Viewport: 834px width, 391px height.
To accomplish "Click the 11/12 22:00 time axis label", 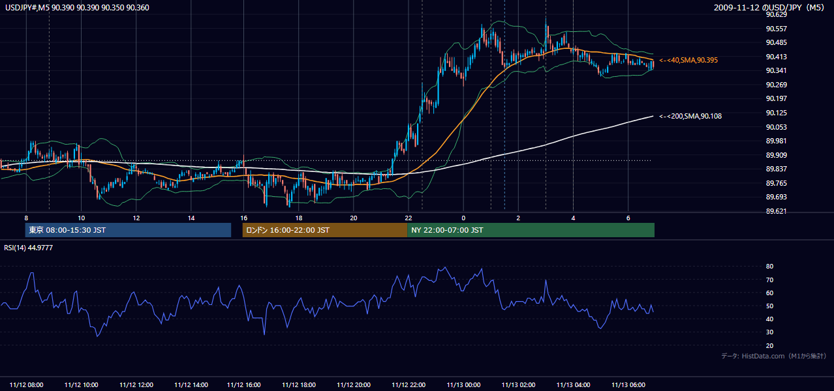I will coord(410,385).
